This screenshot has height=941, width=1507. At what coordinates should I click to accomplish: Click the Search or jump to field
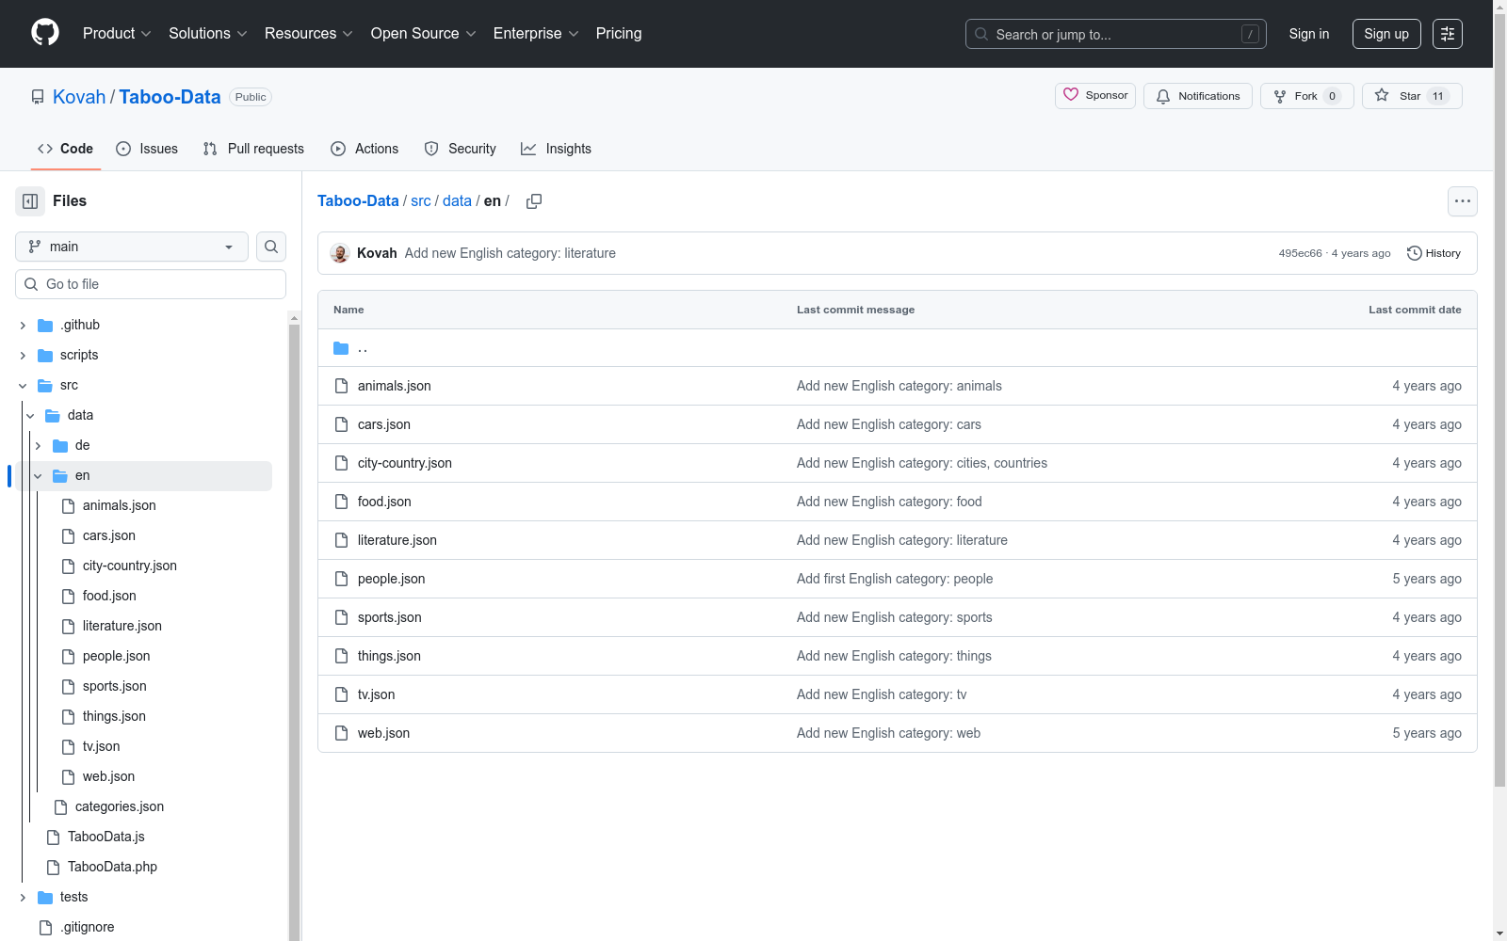tap(1116, 34)
